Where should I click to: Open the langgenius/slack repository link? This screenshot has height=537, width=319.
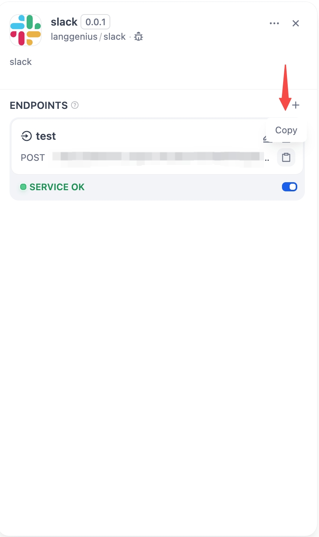click(x=88, y=37)
